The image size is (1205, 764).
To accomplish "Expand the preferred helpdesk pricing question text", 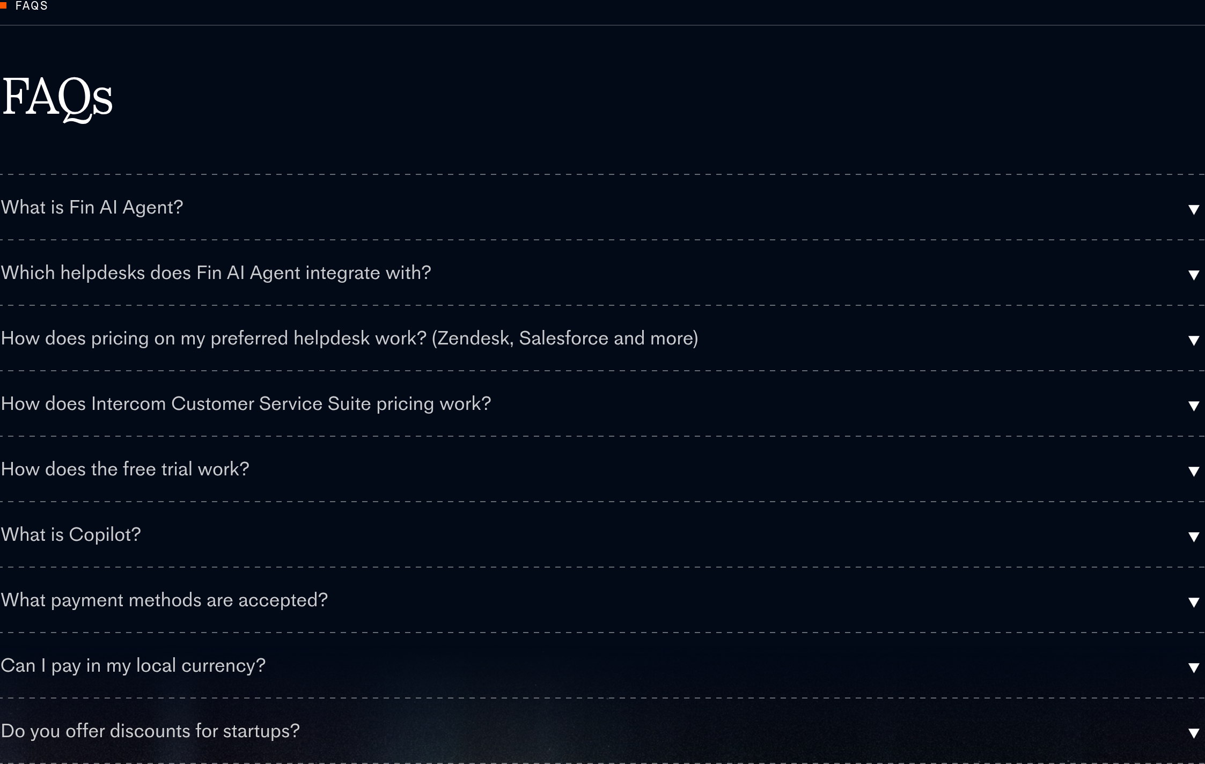I will click(x=350, y=339).
